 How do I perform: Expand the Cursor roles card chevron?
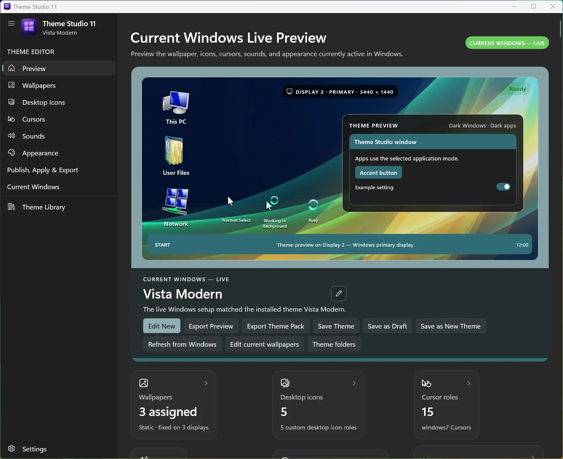(x=468, y=383)
